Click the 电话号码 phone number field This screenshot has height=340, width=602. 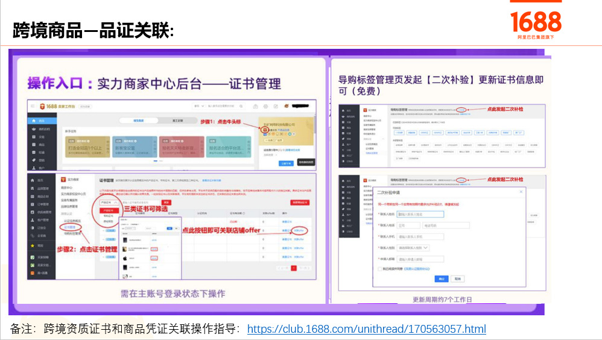[x=446, y=225]
